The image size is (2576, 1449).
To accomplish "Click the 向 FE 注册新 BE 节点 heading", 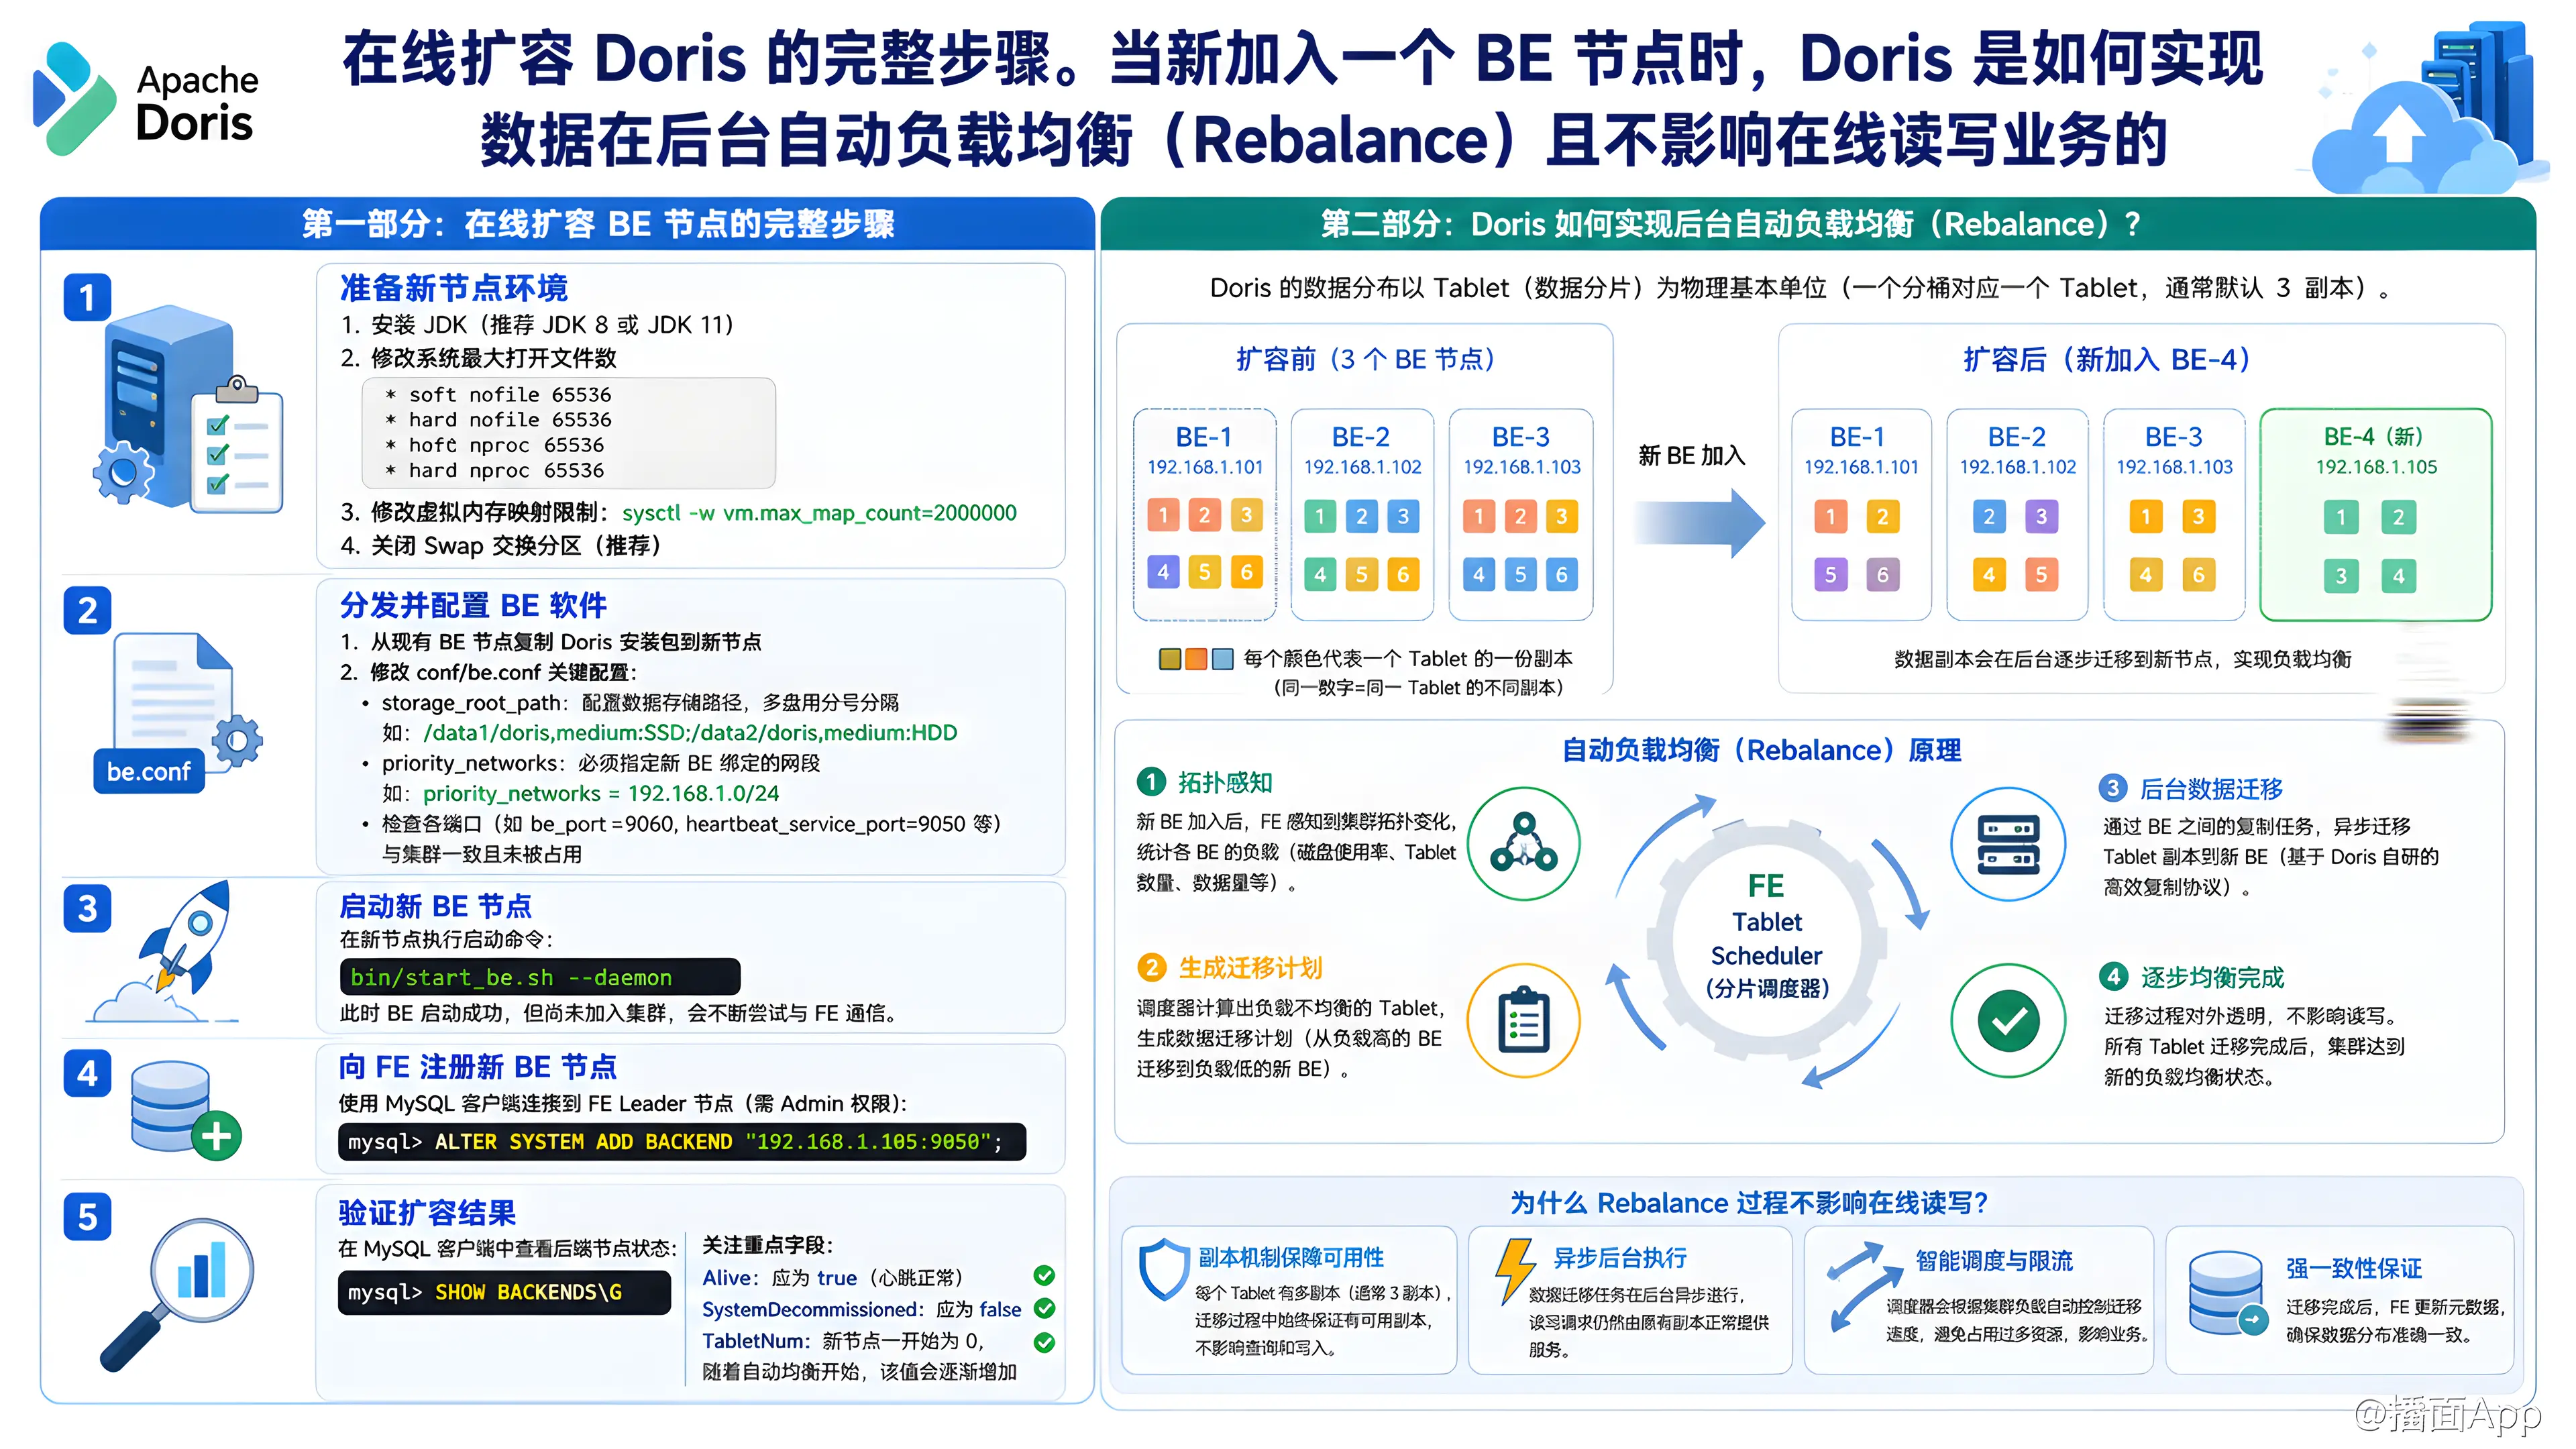I will [477, 1067].
